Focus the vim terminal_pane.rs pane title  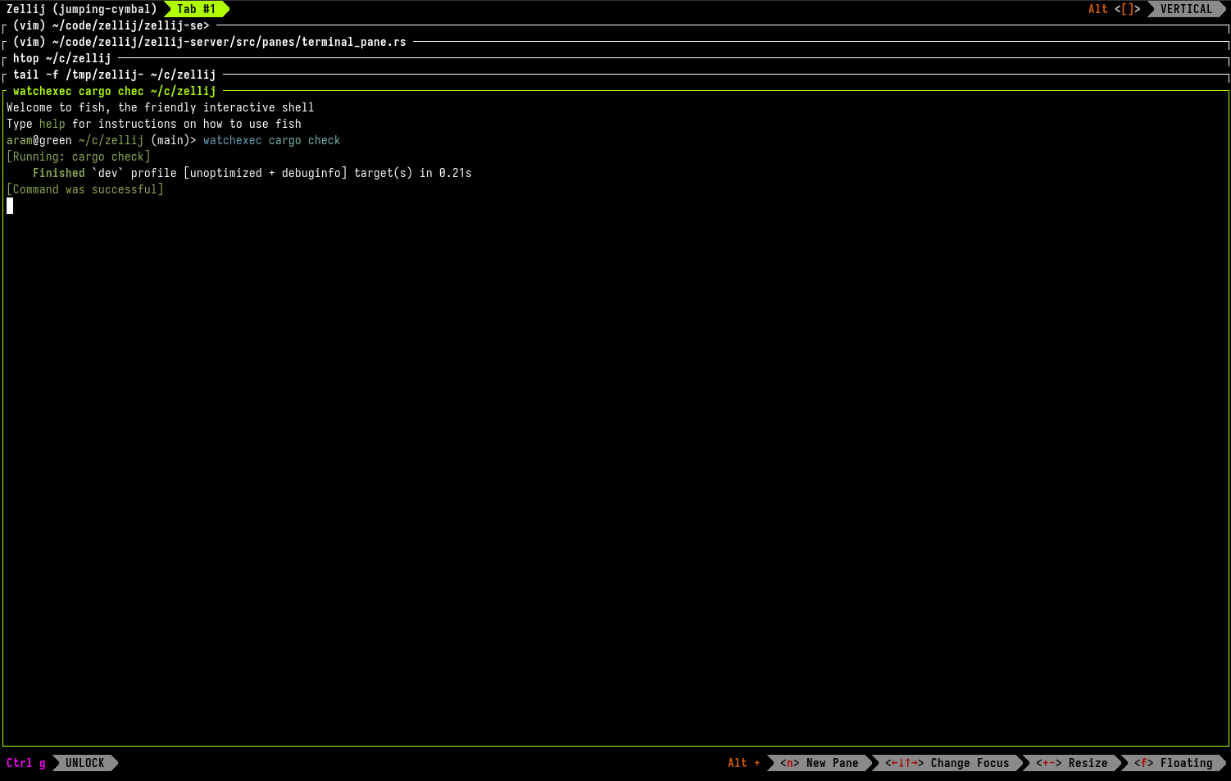click(210, 42)
